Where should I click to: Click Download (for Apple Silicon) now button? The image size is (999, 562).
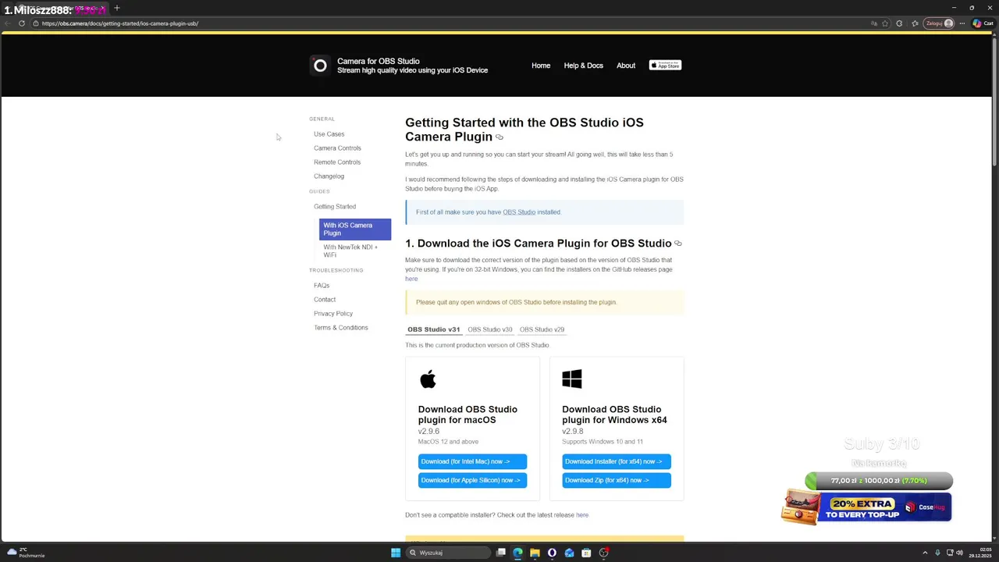(x=472, y=480)
